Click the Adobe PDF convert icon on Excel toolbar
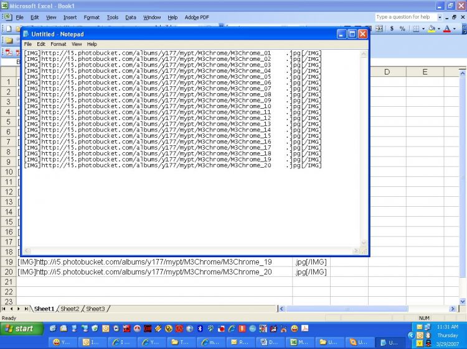The width and height of the screenshot is (467, 349). pyautogui.click(x=9, y=53)
